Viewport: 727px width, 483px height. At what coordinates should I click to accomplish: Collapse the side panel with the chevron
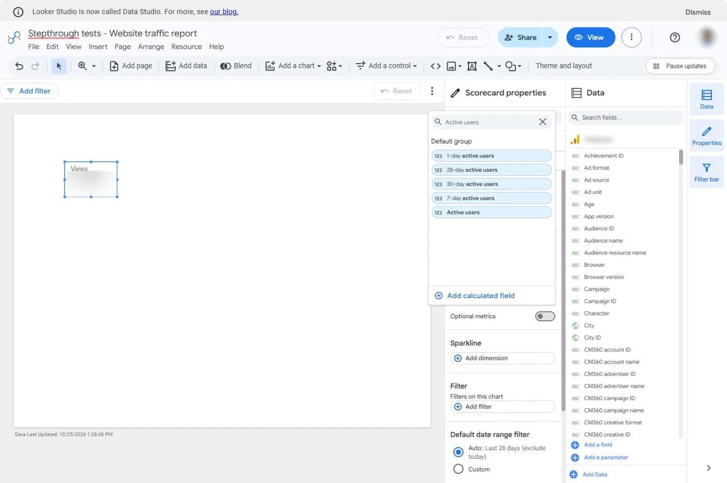[709, 468]
